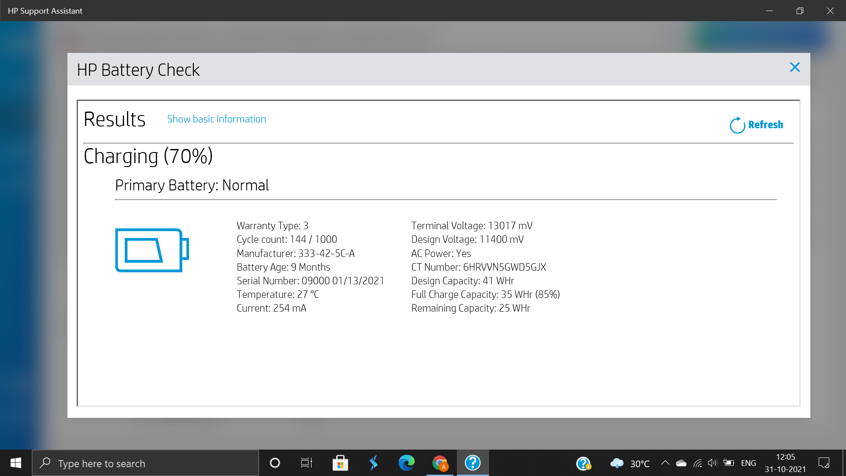Open the Microsoft Store icon
This screenshot has height=476, width=846.
click(x=339, y=463)
